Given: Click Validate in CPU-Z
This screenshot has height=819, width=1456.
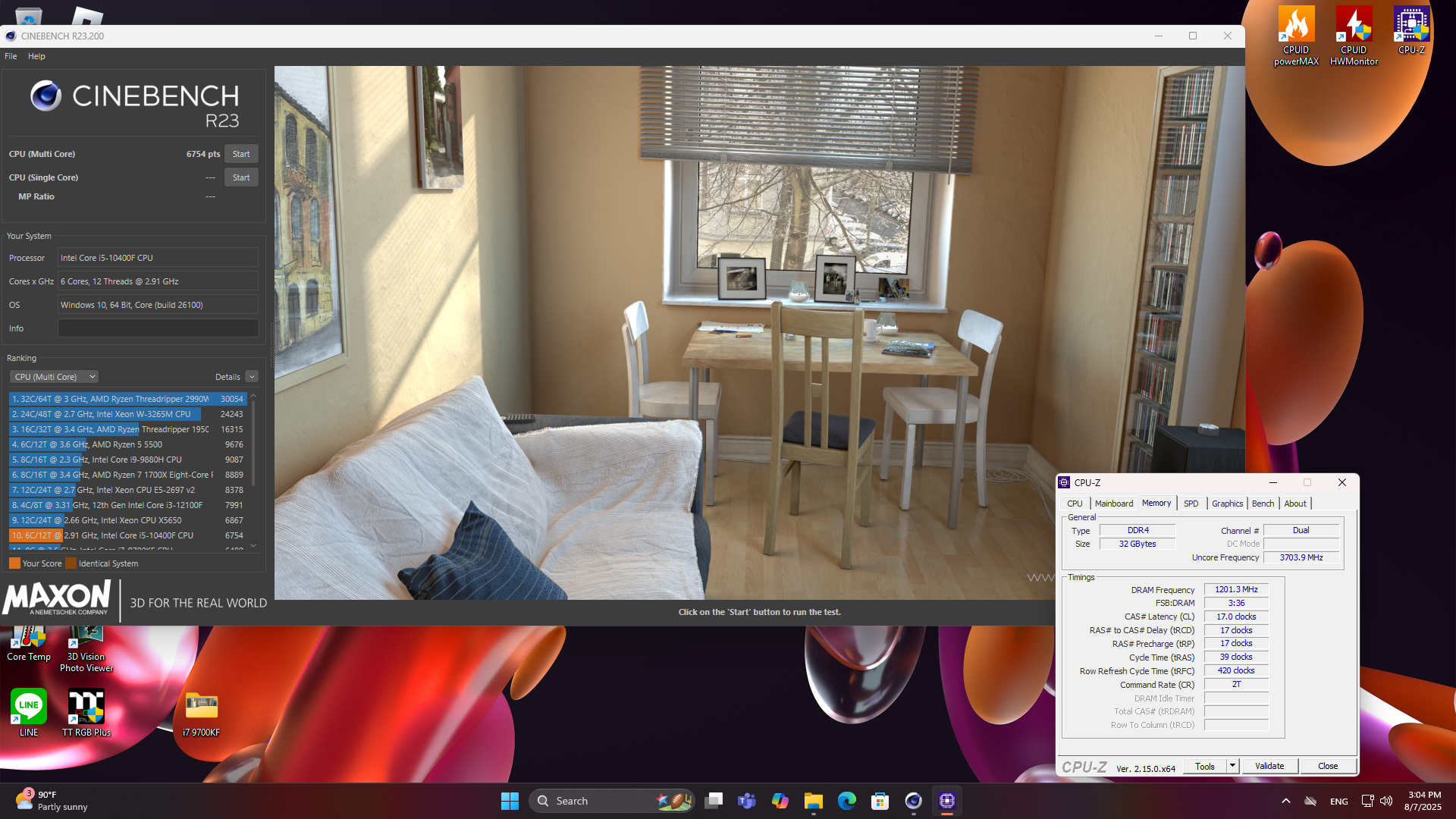Looking at the screenshot, I should pos(1269,766).
